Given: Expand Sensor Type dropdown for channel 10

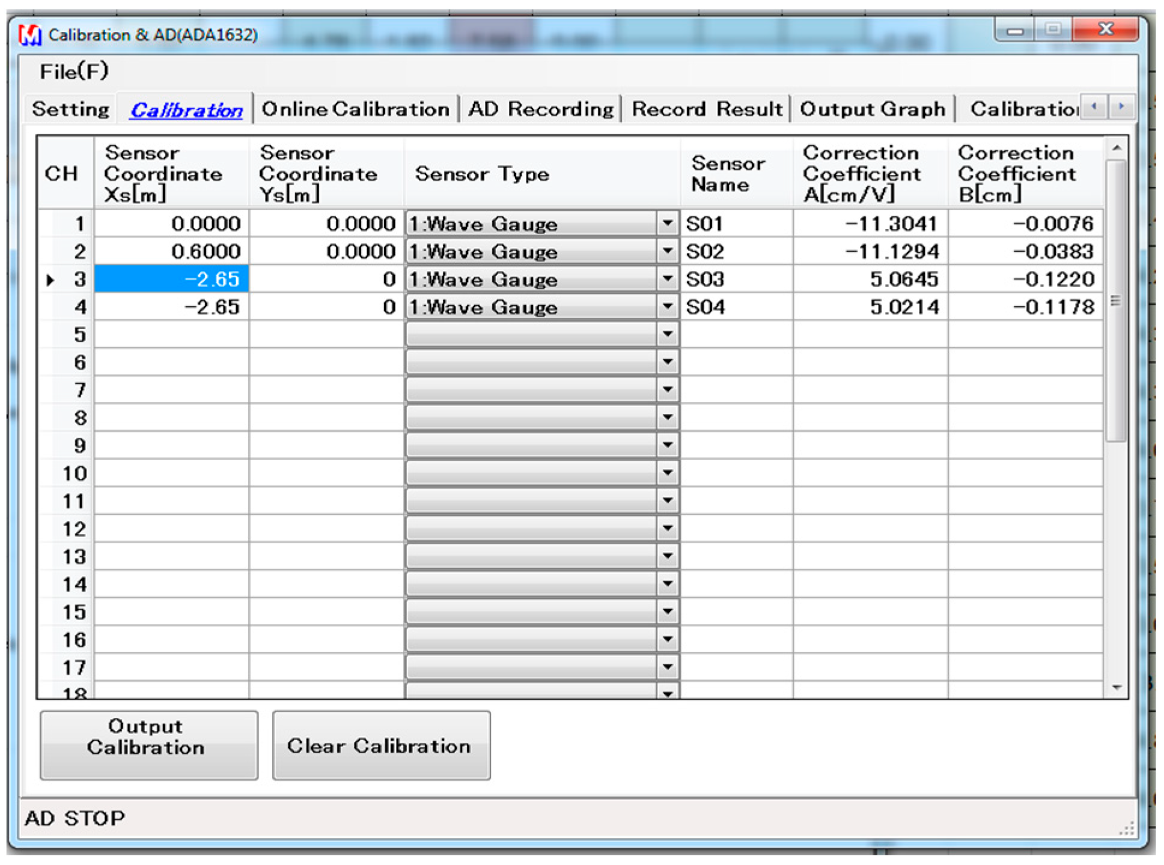Looking at the screenshot, I should click(x=667, y=473).
